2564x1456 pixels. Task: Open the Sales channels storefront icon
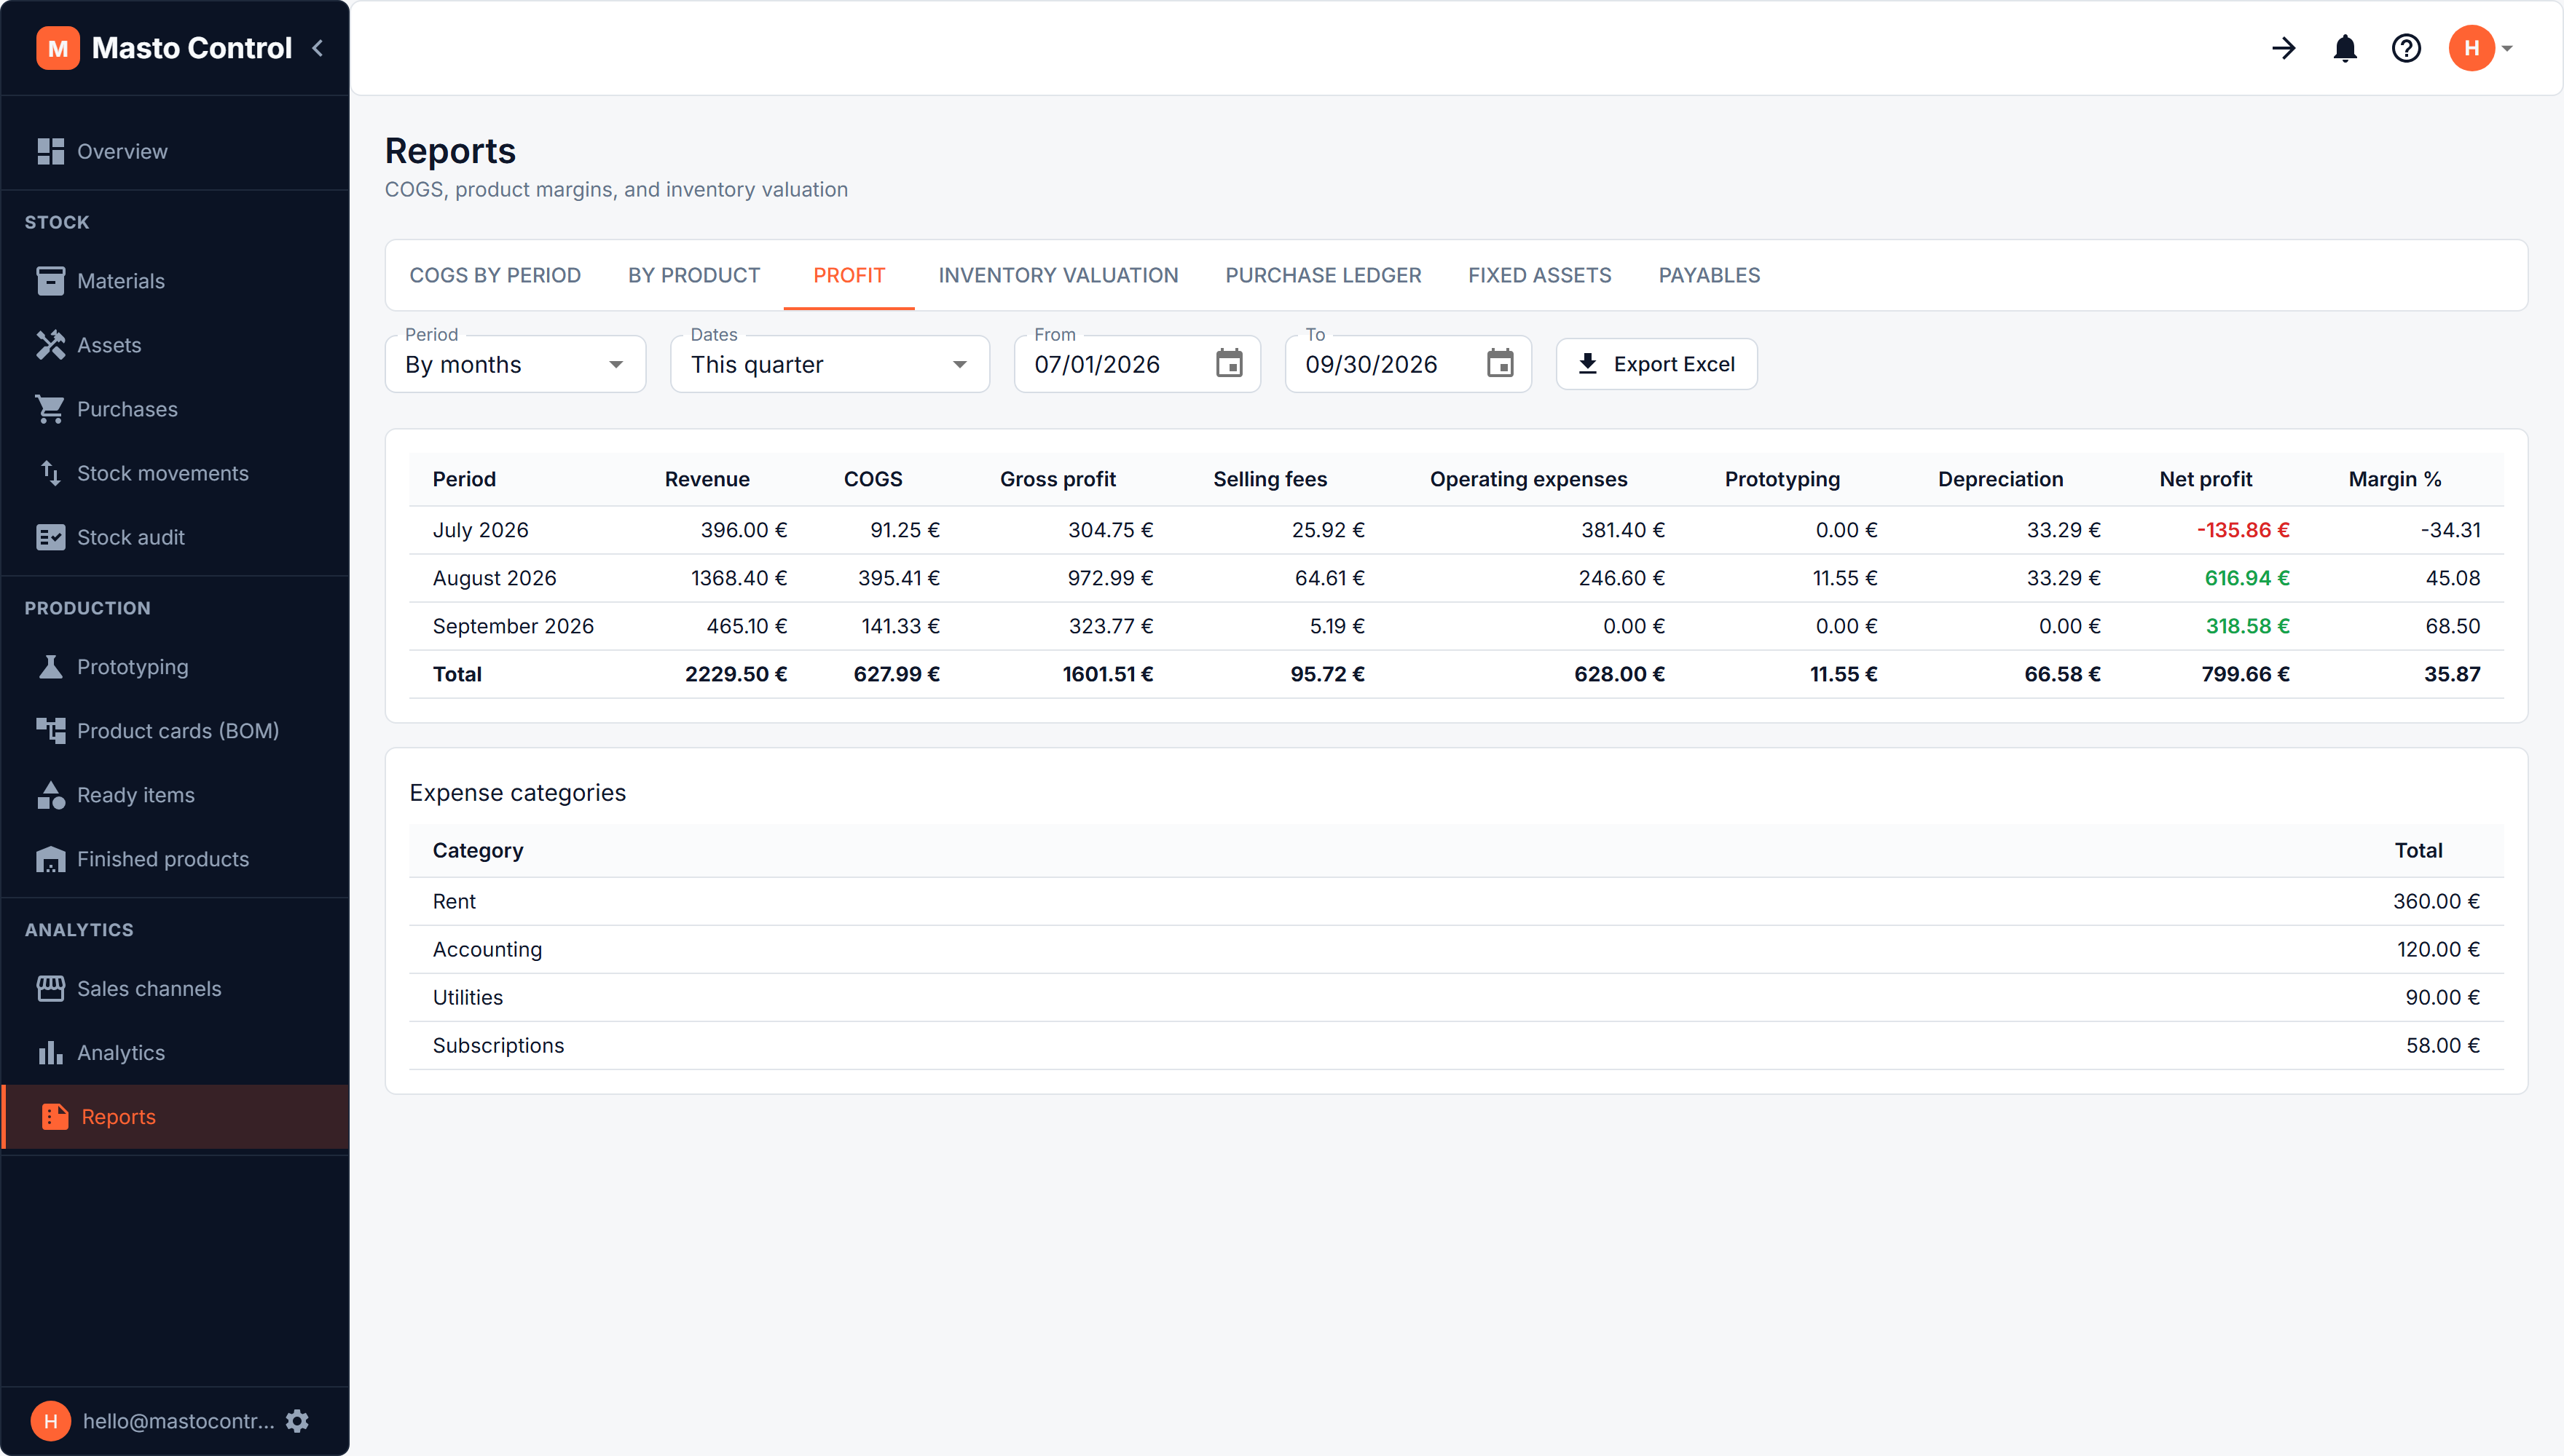(50, 989)
